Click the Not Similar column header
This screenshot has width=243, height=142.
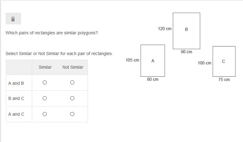[x=73, y=67]
